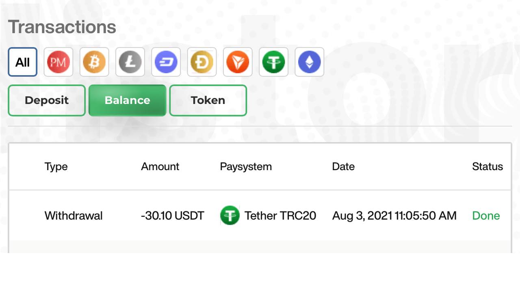
Task: Filter transactions by Litecoin icon
Action: pyautogui.click(x=130, y=62)
